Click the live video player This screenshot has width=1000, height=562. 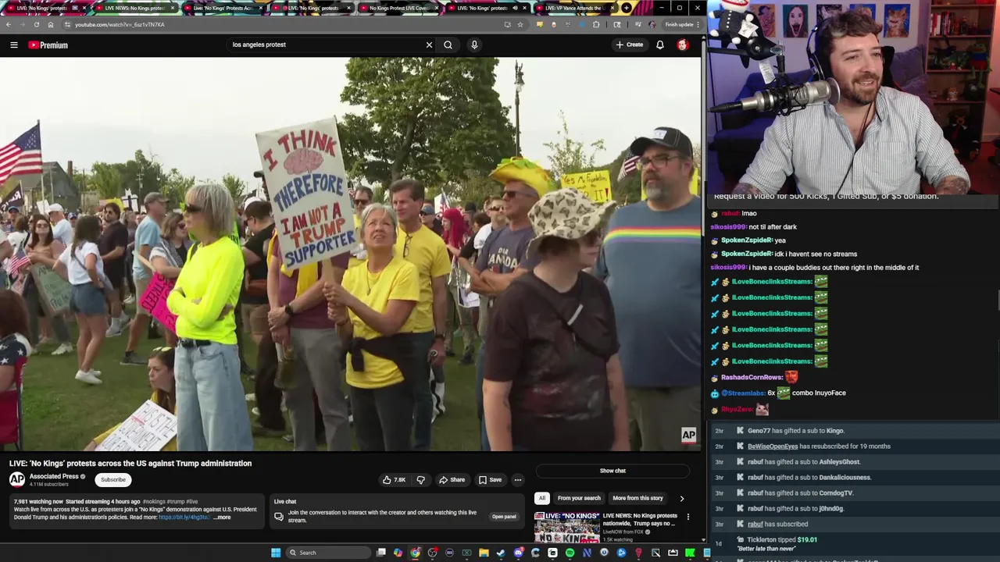pos(350,254)
